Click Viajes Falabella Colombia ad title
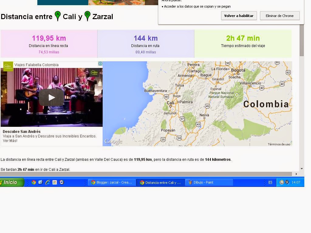 point(36,65)
